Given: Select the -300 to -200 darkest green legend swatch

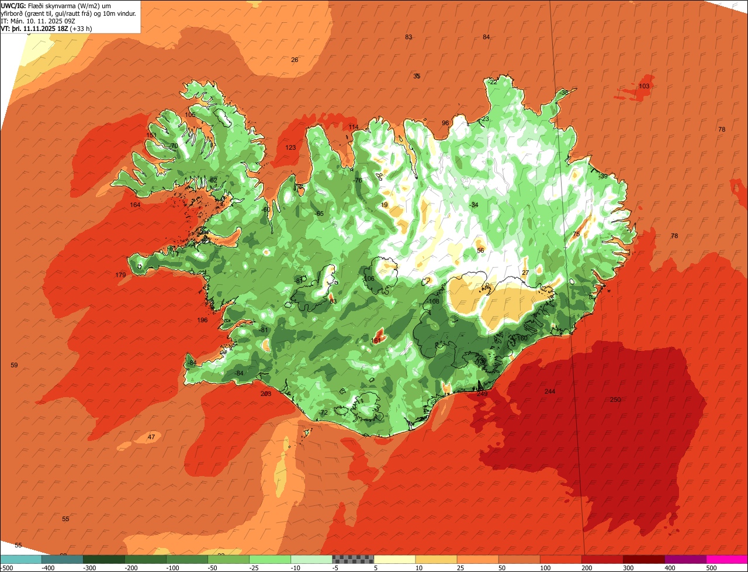Looking at the screenshot, I should (103, 559).
